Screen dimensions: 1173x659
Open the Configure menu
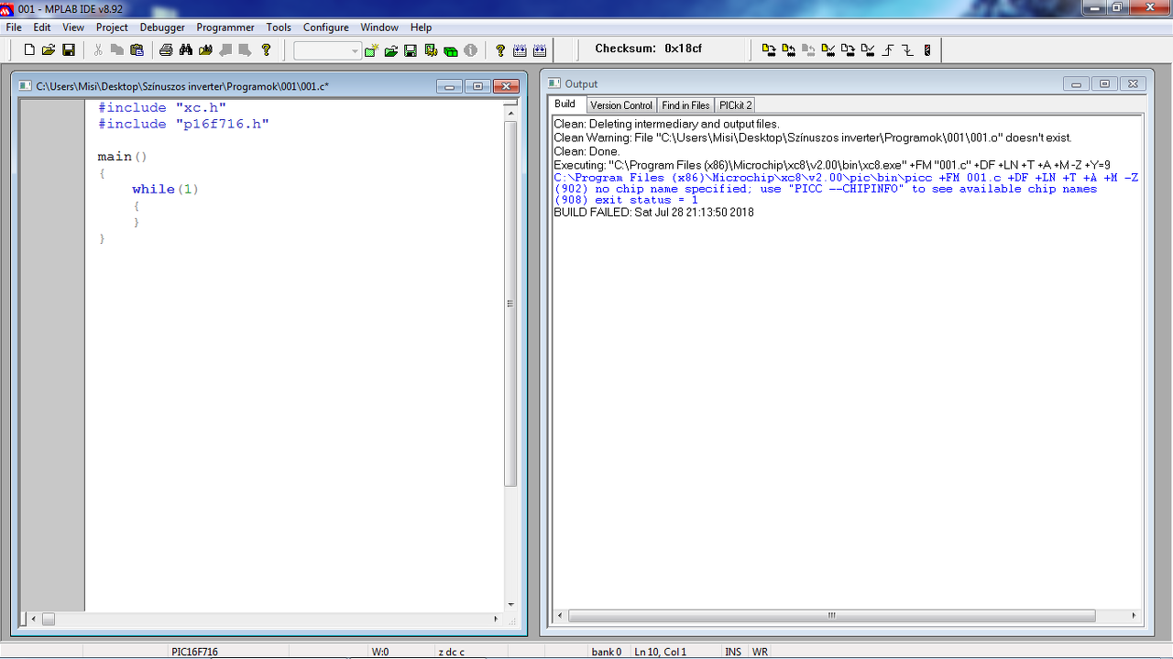[326, 27]
